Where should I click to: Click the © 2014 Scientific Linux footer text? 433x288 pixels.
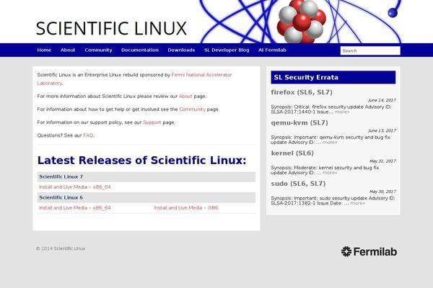pyautogui.click(x=61, y=248)
